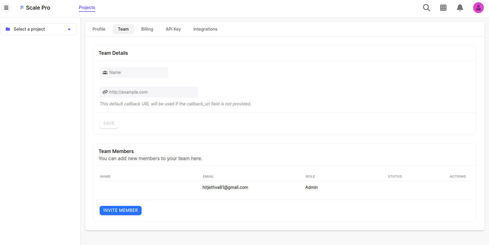Click the folder icon beside Select a project

point(8,29)
